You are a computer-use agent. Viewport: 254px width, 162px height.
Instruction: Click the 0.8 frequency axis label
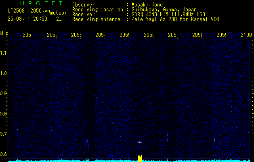point(3,113)
